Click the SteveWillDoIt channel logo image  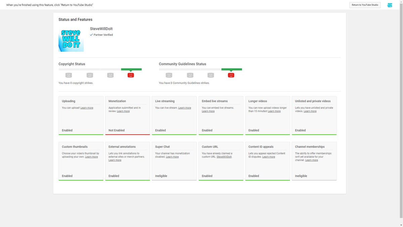(x=71, y=39)
